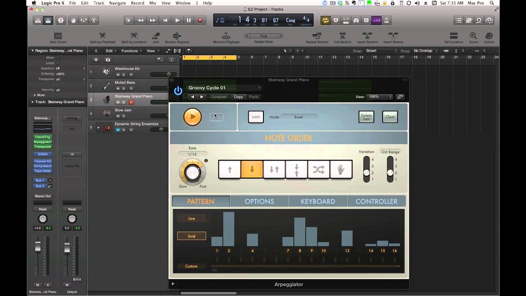Open the Custom pattern menu
Image resolution: width=526 pixels, height=296 pixels.
[191, 266]
